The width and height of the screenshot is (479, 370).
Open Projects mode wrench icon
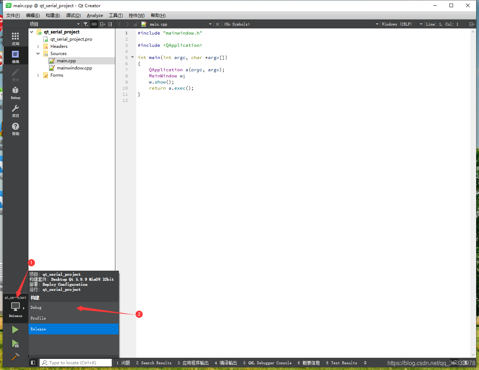[15, 110]
